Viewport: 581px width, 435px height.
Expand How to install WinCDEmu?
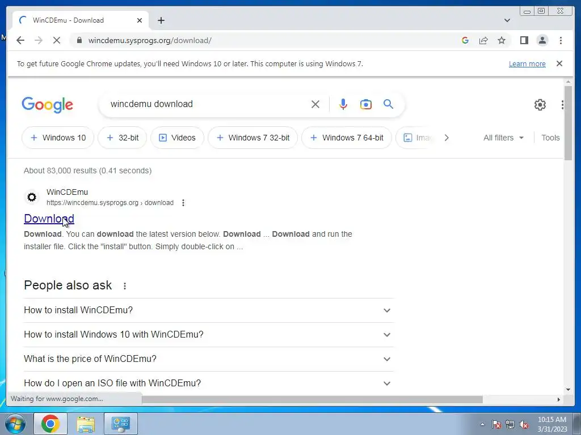click(x=209, y=310)
